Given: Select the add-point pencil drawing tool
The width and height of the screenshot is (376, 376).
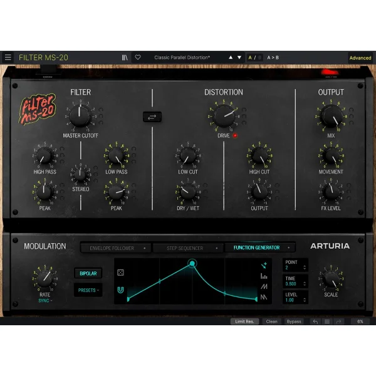Looking at the screenshot, I should pyautogui.click(x=264, y=266).
